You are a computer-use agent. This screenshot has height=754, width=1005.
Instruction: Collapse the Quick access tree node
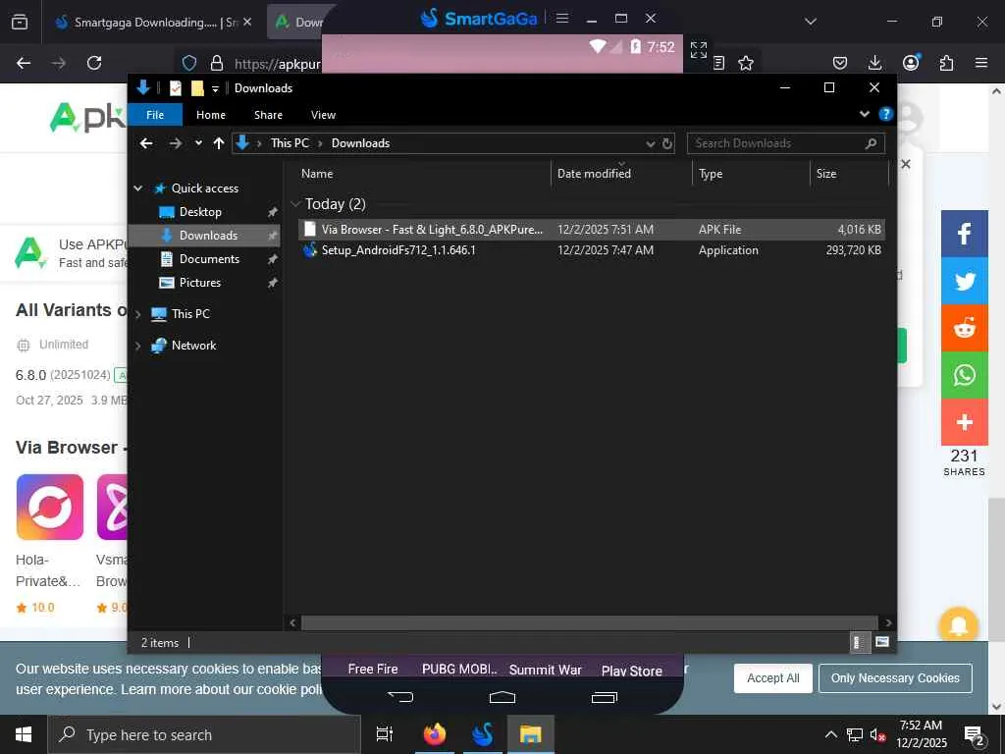click(137, 188)
